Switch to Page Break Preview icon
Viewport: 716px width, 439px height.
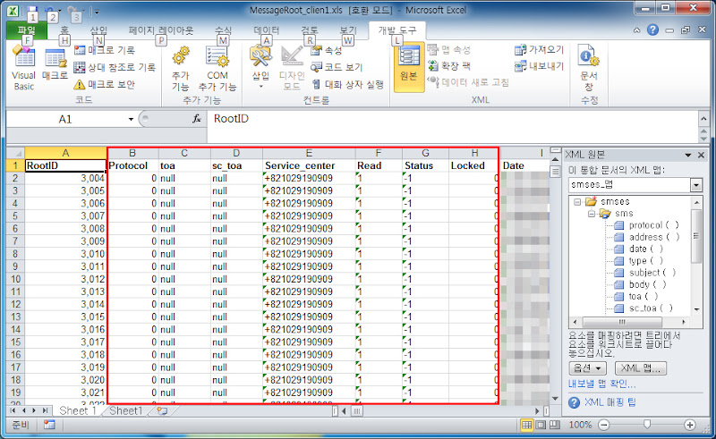tap(554, 425)
